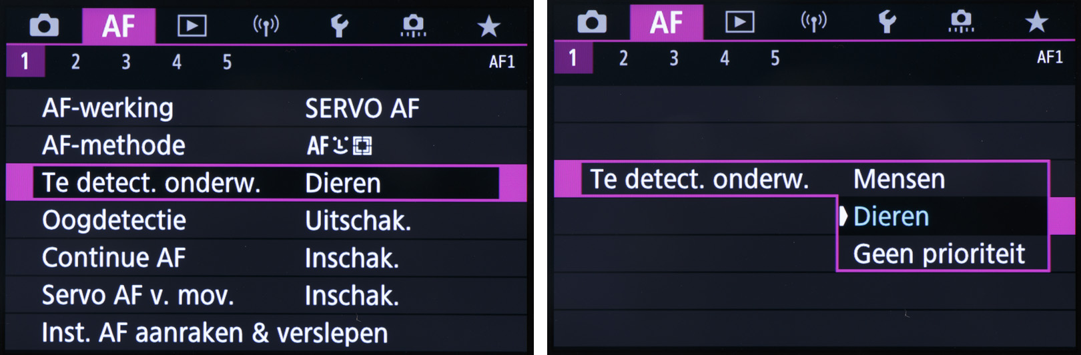The image size is (1081, 355).
Task: Toggle the Servo AF v. mov. setting
Action: pyautogui.click(x=266, y=295)
